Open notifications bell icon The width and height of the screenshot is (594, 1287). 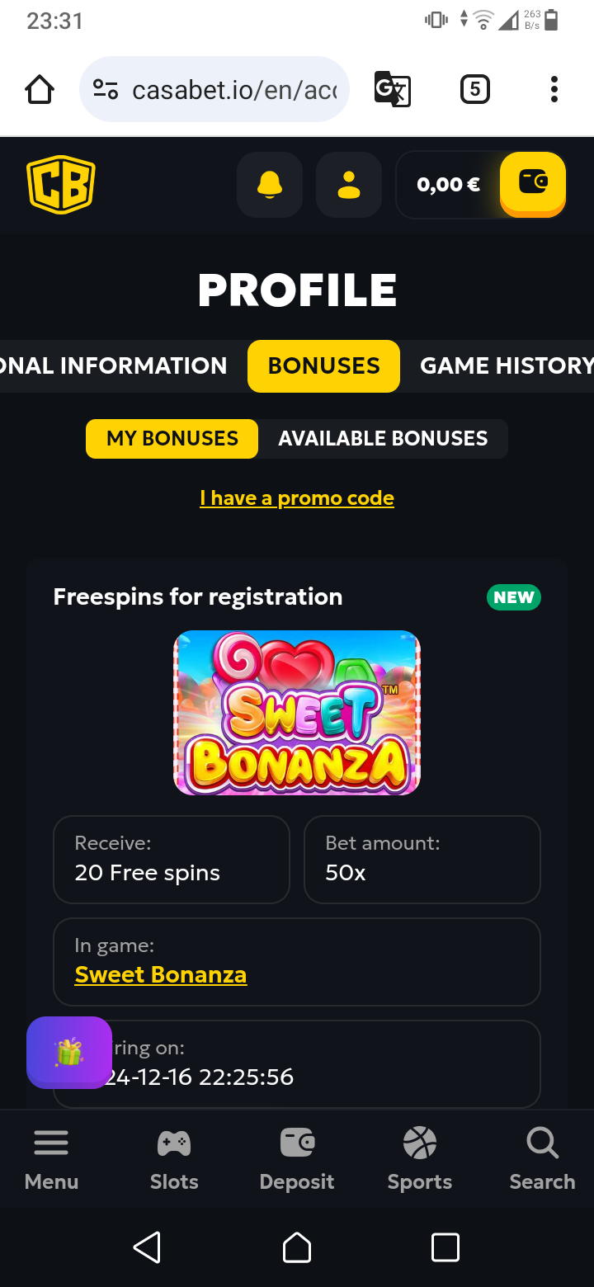pos(270,185)
